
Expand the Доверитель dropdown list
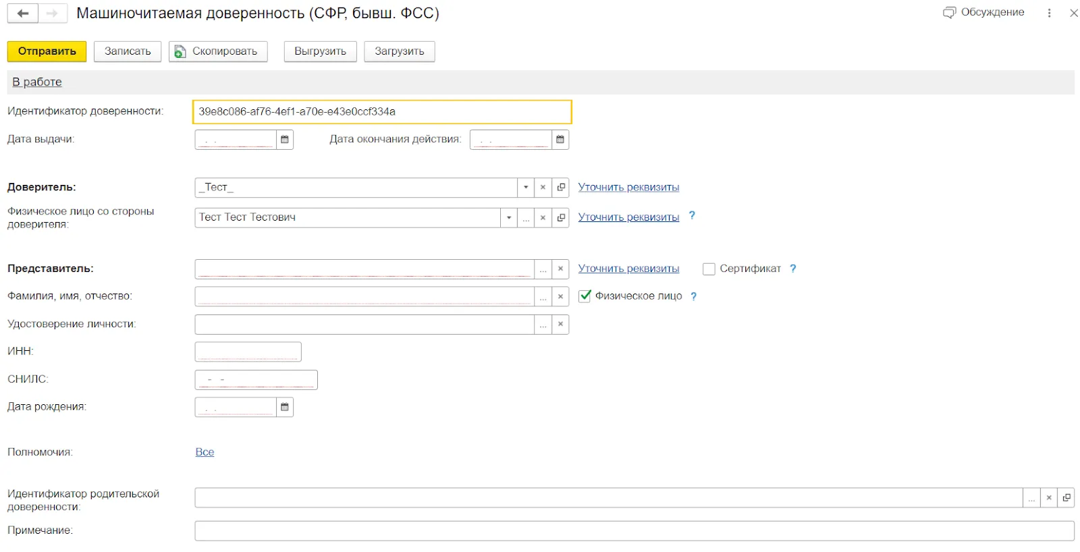(x=526, y=188)
